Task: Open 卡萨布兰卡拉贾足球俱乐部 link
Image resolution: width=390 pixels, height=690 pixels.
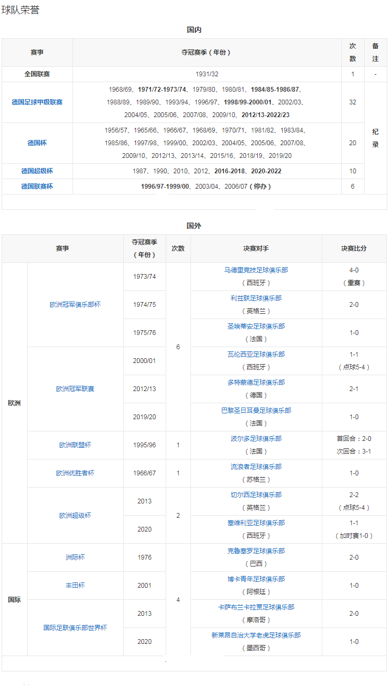Action: [x=256, y=607]
